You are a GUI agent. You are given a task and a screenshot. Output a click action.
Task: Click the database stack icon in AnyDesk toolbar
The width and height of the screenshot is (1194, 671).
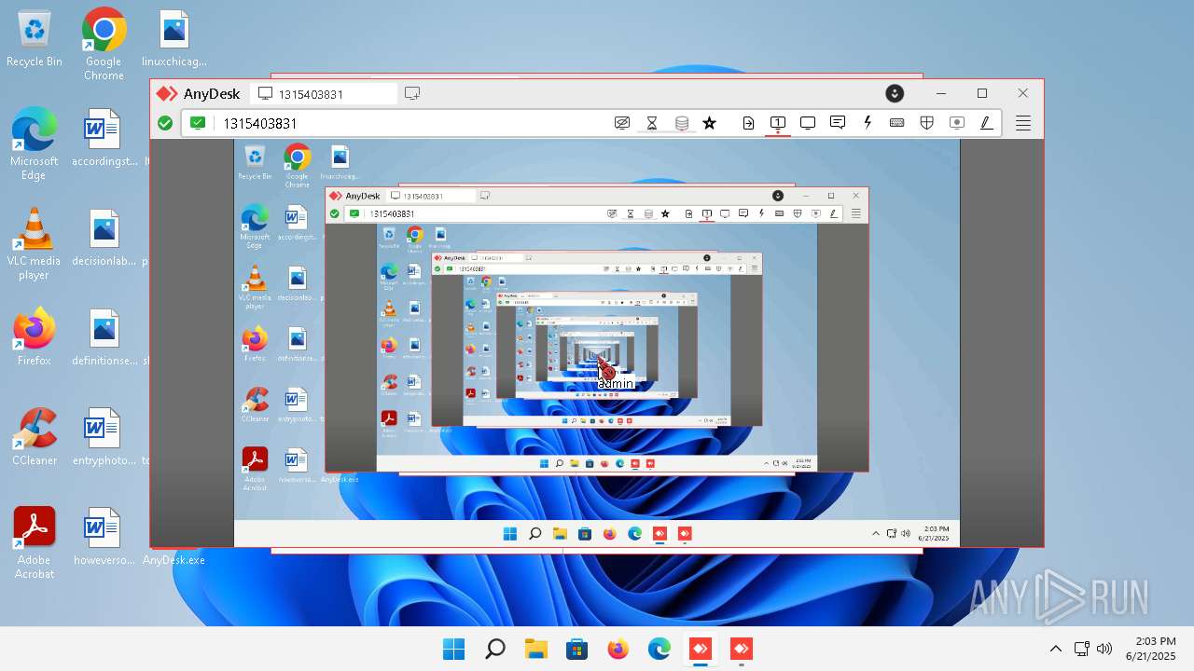tap(682, 123)
